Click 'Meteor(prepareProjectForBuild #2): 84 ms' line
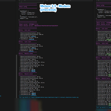This screenshot has width=111, height=111. tap(32, 87)
